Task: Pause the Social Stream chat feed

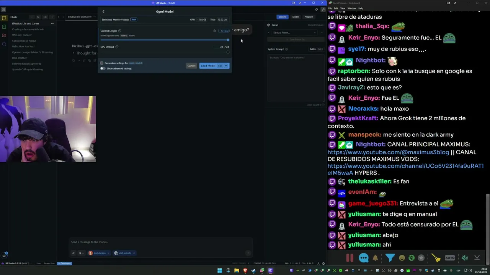Action: pos(350,258)
